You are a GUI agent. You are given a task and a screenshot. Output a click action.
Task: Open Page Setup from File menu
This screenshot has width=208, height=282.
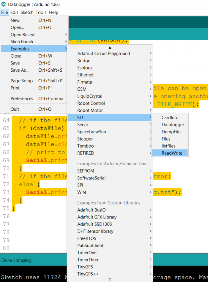[x=34, y=81]
